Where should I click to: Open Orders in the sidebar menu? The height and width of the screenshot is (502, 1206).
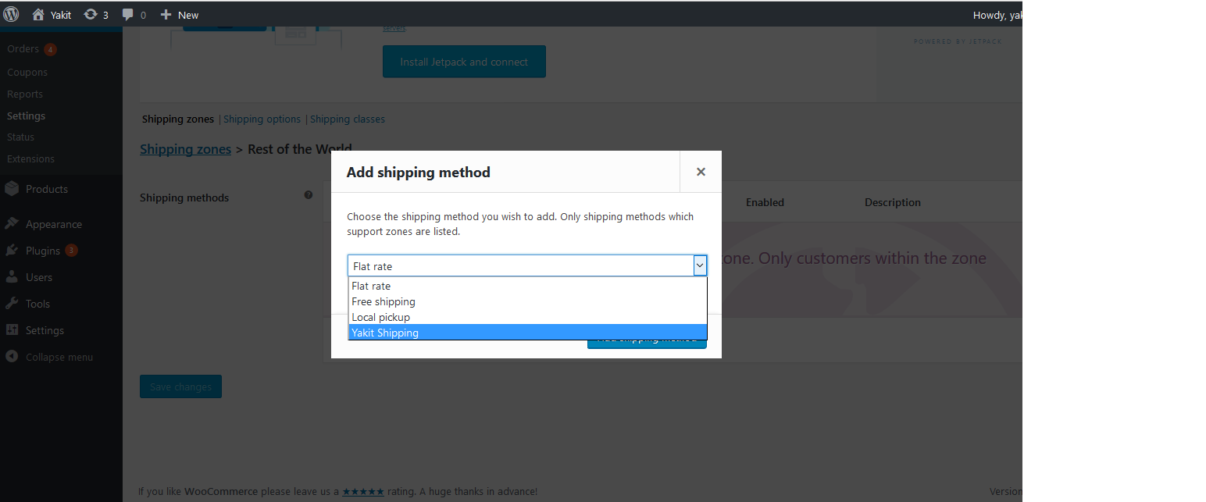(x=23, y=49)
